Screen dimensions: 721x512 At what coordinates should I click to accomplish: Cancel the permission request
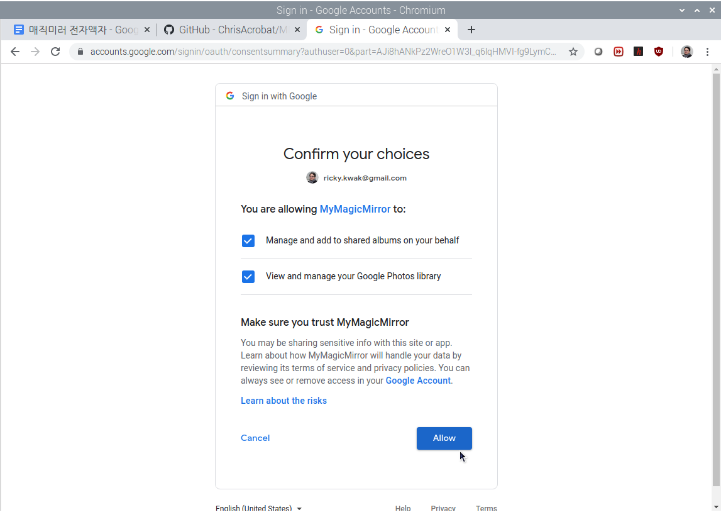(x=255, y=438)
